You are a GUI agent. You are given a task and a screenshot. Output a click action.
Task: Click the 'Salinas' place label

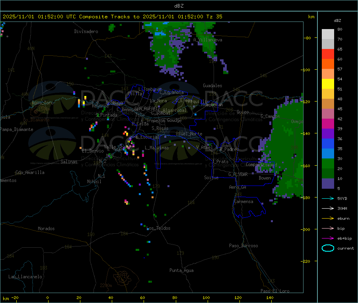click(x=69, y=162)
